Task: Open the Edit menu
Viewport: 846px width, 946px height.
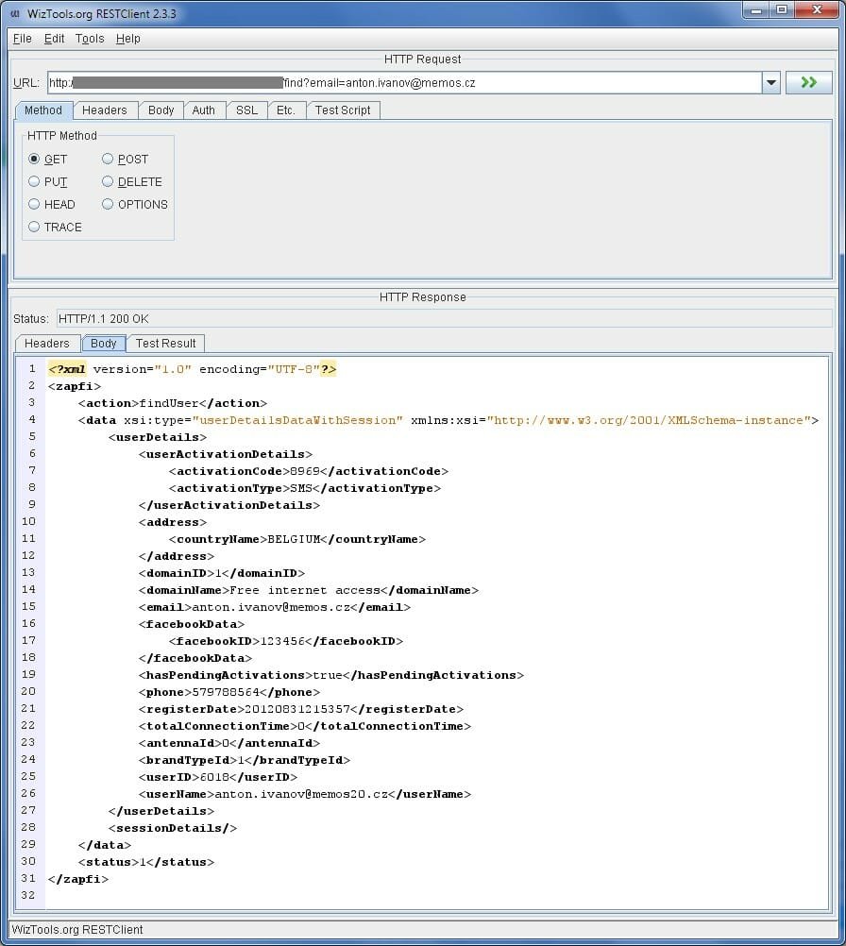Action: click(54, 39)
